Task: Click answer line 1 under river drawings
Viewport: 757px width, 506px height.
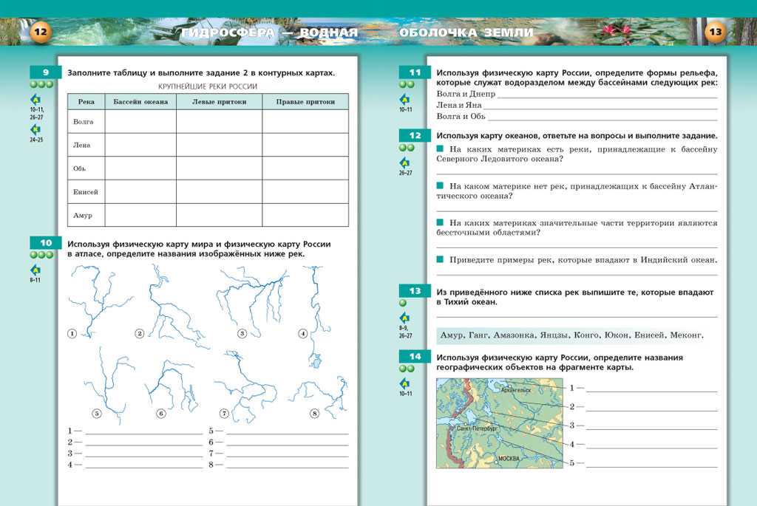Action: click(144, 432)
